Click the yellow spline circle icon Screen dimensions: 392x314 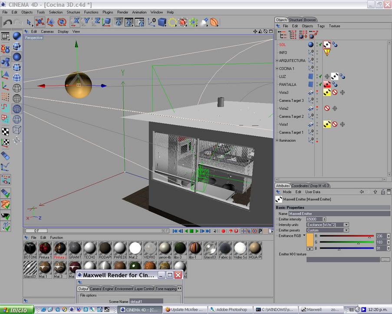172,22
